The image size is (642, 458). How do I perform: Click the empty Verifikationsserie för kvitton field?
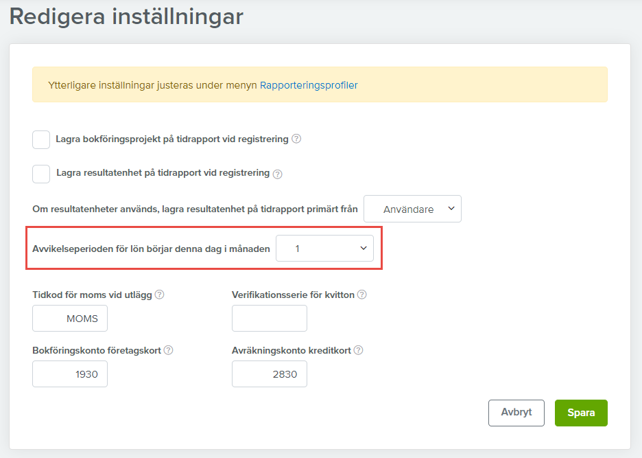270,319
